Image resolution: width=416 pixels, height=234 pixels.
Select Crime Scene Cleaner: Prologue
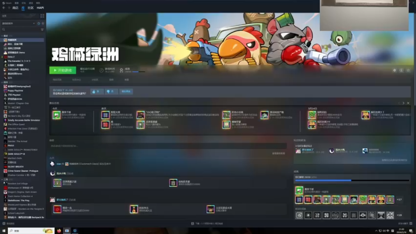coord(23,171)
